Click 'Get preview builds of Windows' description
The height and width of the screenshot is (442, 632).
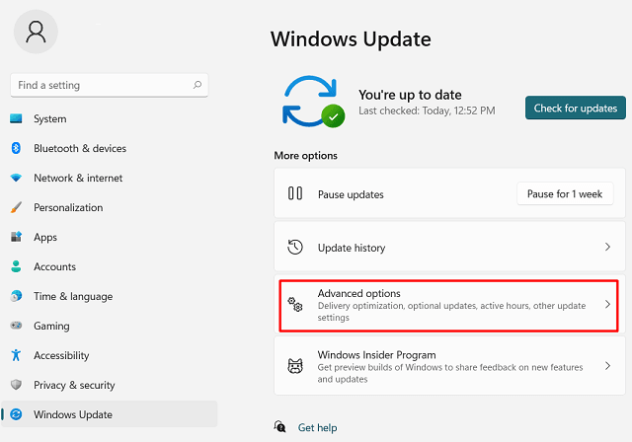[x=450, y=373]
